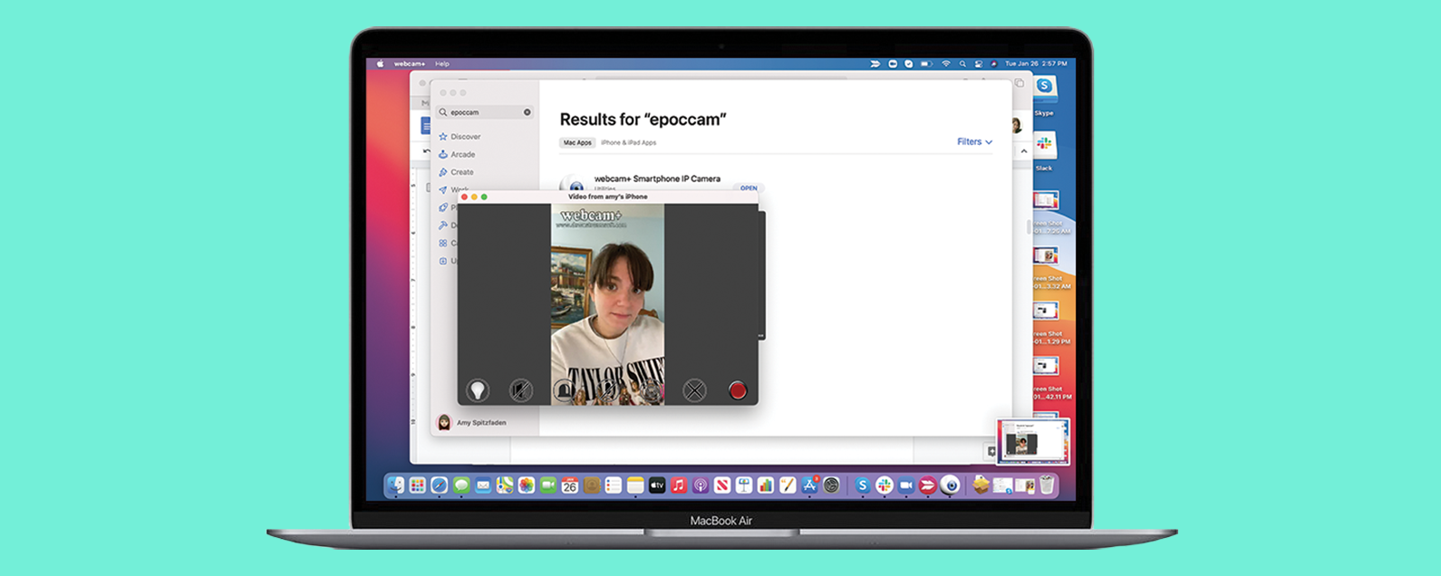The width and height of the screenshot is (1441, 576).
Task: Click the battery status icon in menu bar
Action: point(926,64)
